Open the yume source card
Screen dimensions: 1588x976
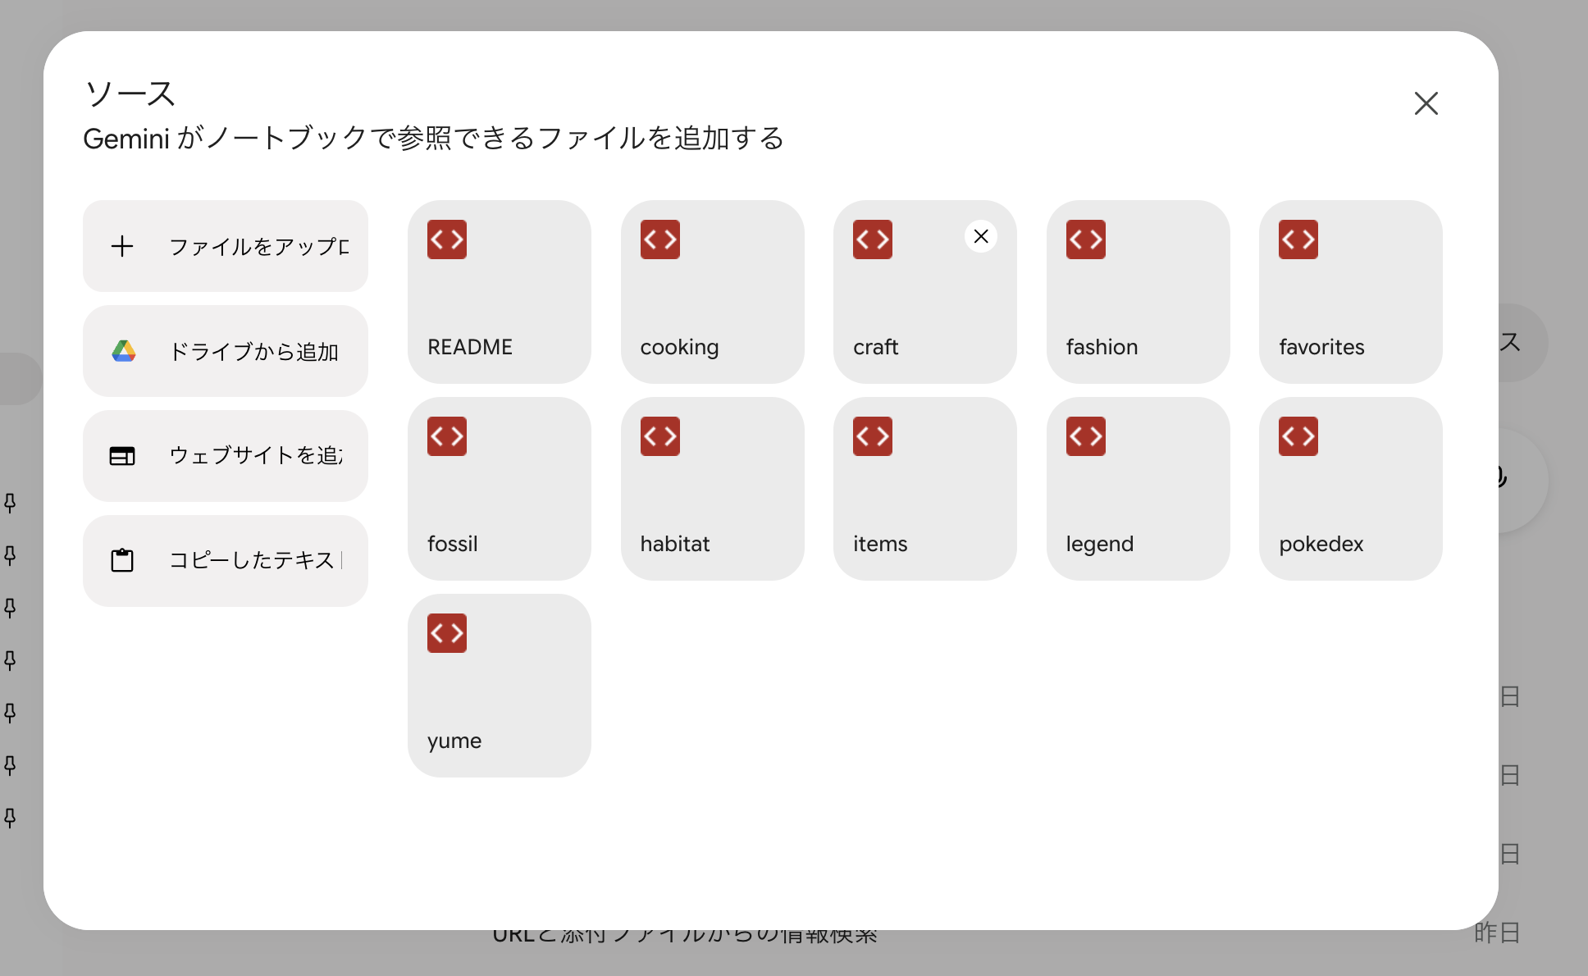(x=500, y=686)
